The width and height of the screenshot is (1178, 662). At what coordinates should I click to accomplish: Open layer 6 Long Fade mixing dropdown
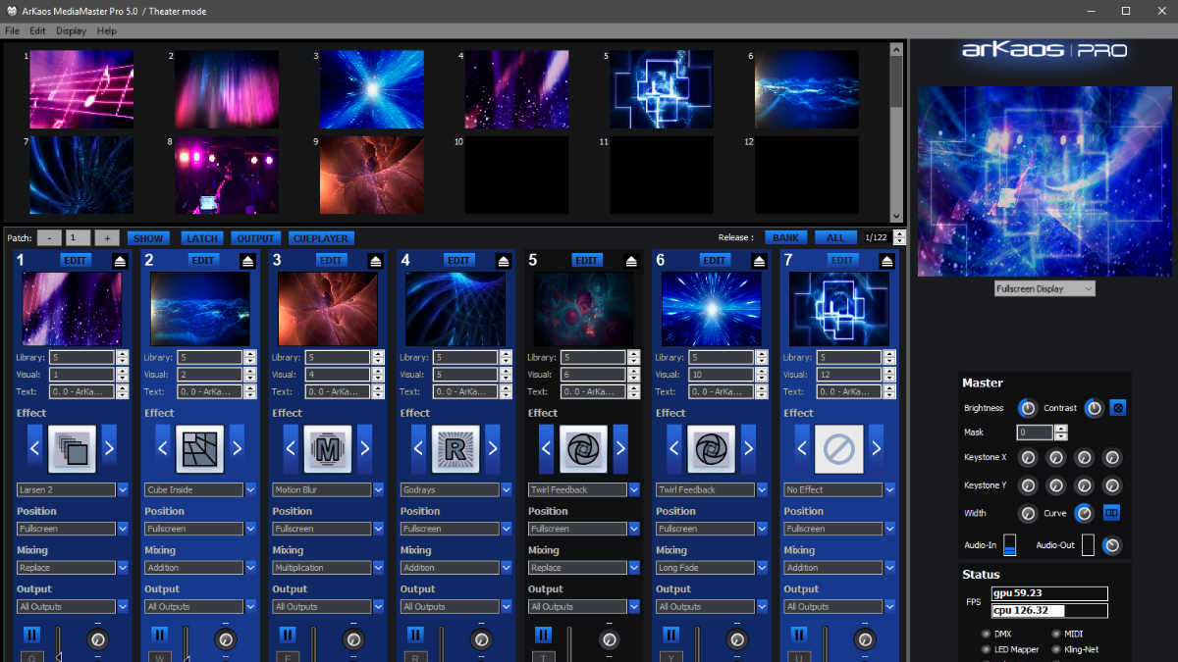[762, 567]
